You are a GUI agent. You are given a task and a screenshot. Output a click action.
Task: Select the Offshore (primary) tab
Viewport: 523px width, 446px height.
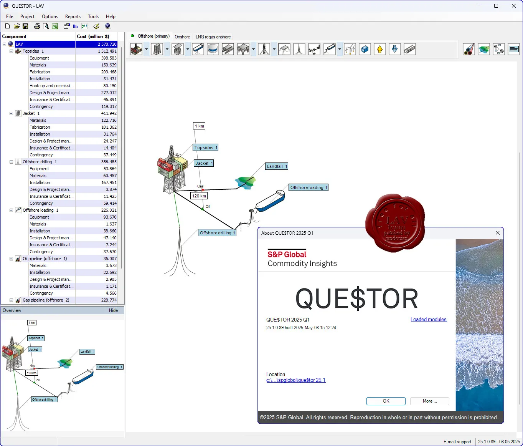tap(150, 36)
